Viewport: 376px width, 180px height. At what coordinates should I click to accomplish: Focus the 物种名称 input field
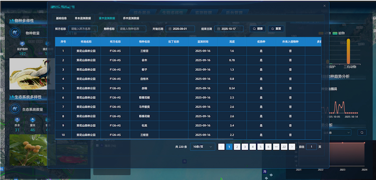click(132, 28)
